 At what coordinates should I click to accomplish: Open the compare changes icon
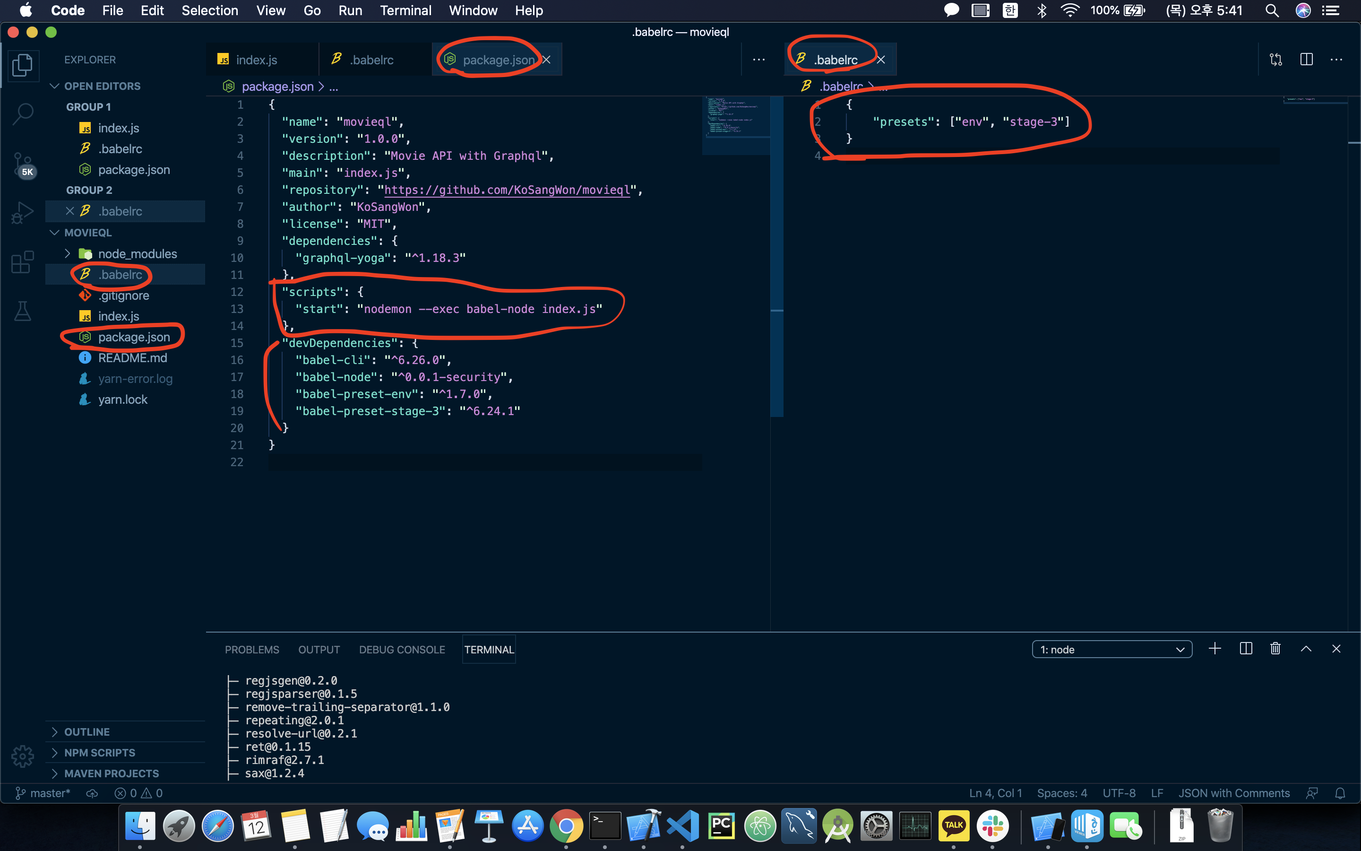click(1275, 60)
